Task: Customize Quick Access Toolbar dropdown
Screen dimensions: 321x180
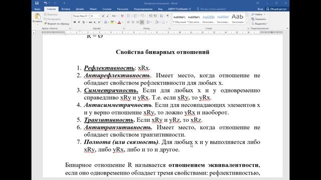Action: pyautogui.click(x=64, y=3)
